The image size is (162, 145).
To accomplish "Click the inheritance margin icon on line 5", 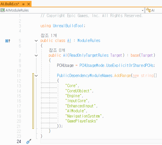I will tap(8, 41).
